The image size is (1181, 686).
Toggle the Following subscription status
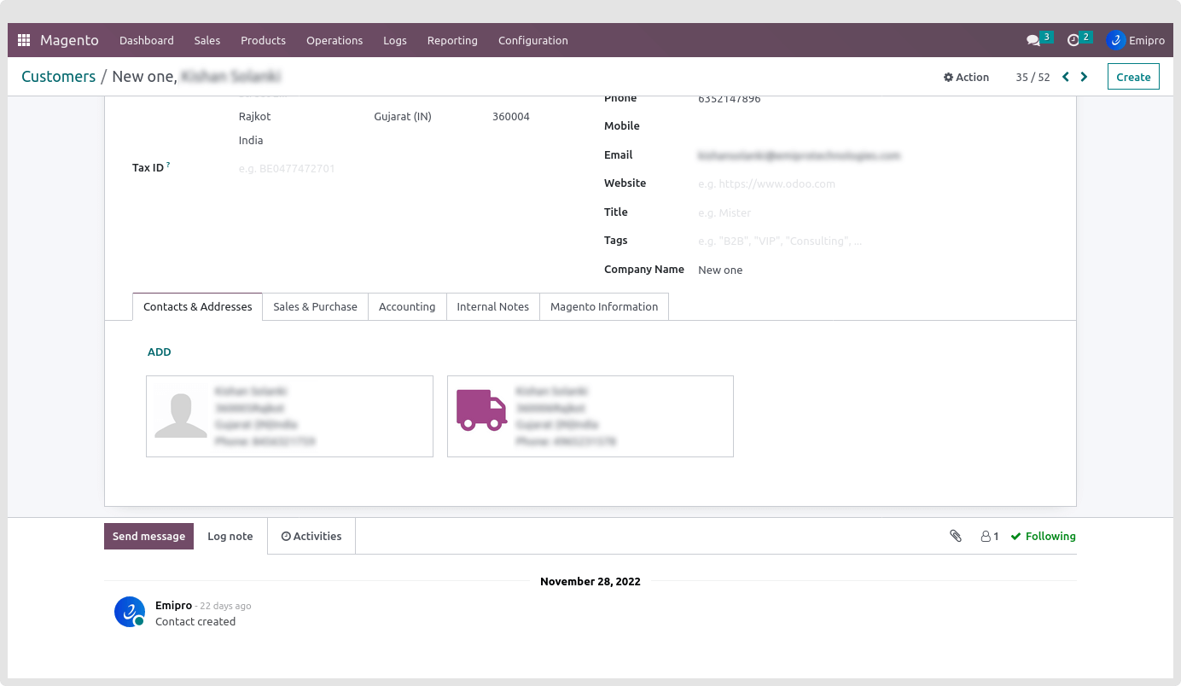[1043, 536]
